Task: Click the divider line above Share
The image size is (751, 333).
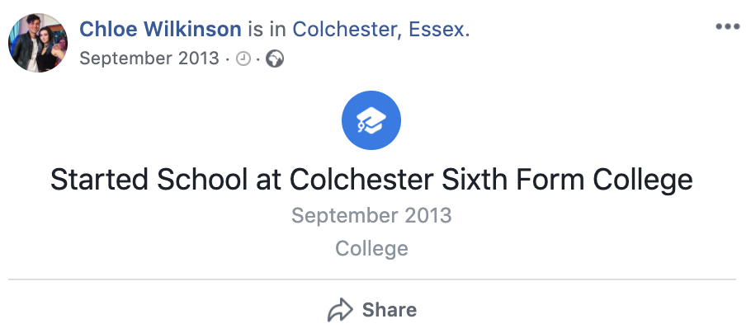Action: click(x=371, y=280)
